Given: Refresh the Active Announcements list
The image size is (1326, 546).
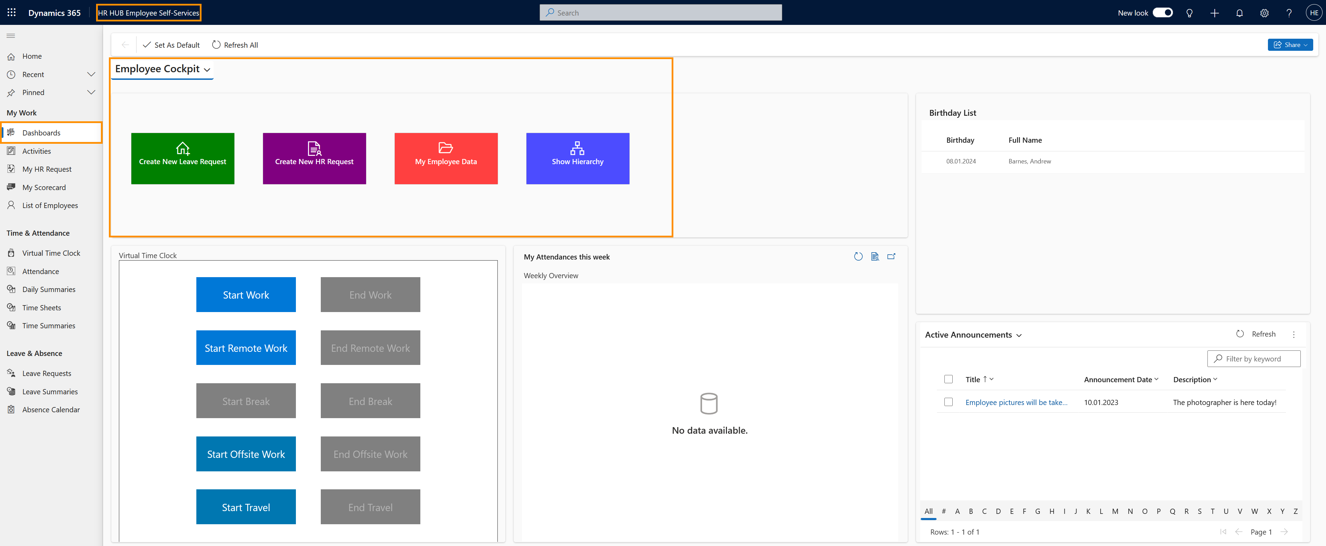Looking at the screenshot, I should [x=1256, y=334].
